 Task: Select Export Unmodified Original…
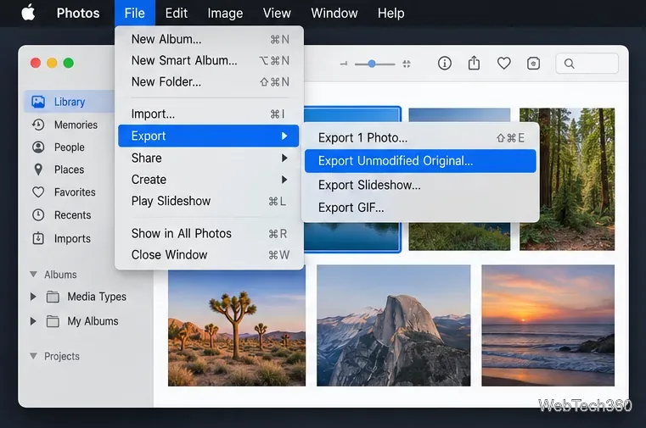click(420, 161)
